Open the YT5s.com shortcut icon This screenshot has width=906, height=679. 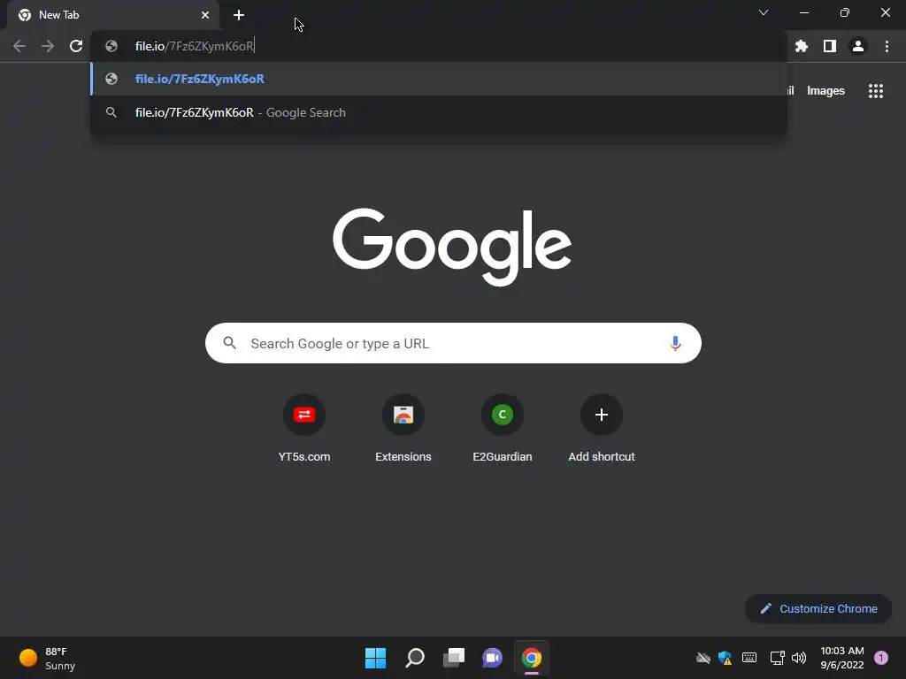304,415
